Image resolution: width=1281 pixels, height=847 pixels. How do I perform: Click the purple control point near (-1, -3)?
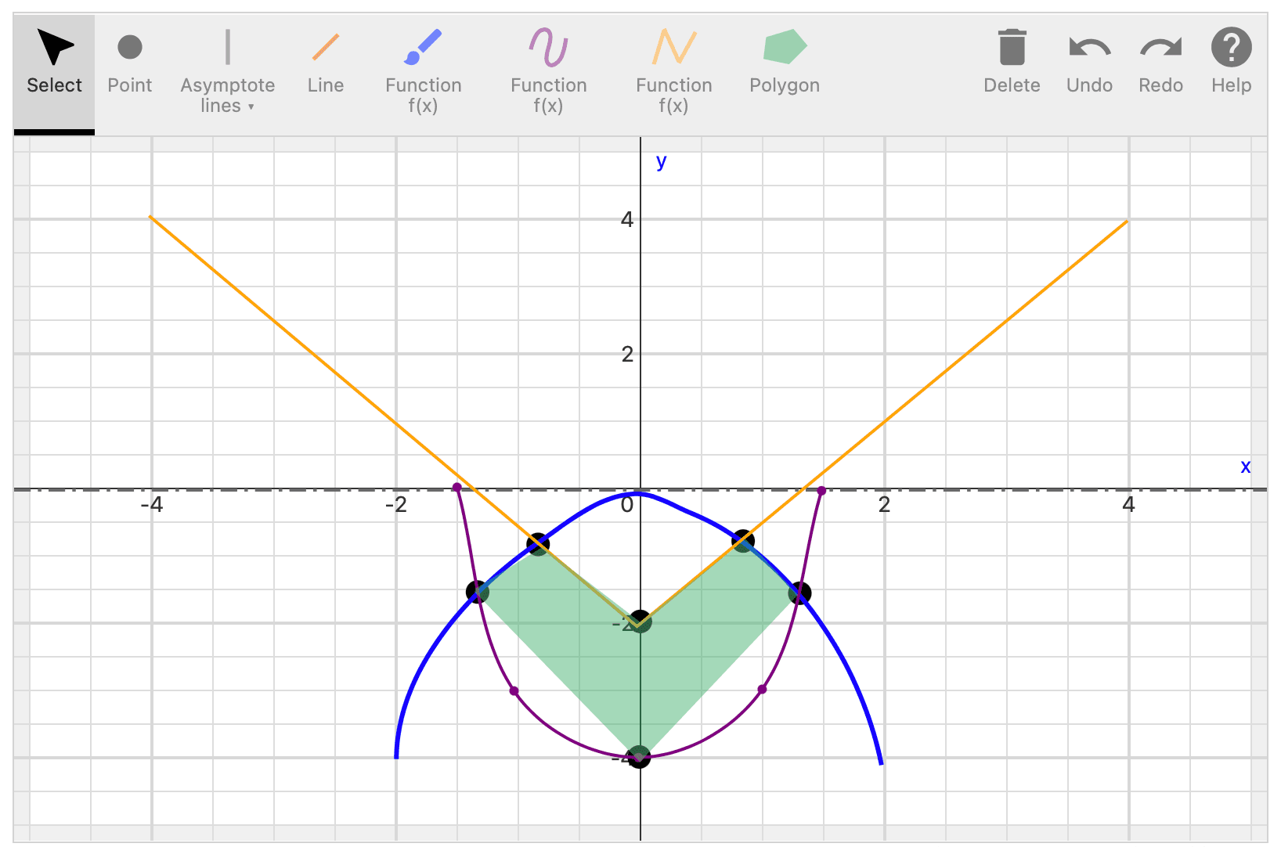514,690
